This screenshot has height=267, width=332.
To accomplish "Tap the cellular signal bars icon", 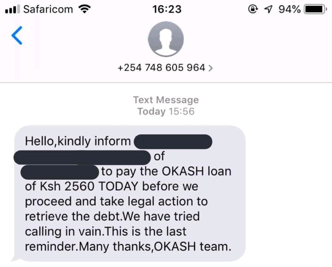I will tap(12, 9).
